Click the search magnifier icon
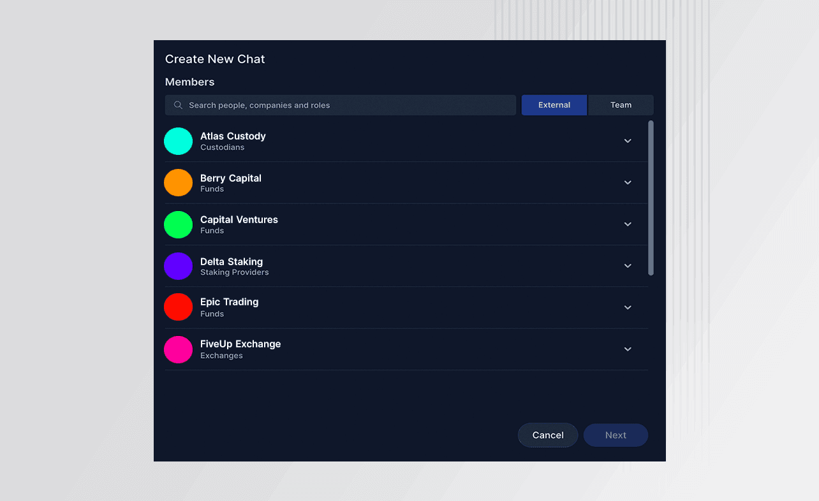Image resolution: width=819 pixels, height=501 pixels. pyautogui.click(x=178, y=105)
